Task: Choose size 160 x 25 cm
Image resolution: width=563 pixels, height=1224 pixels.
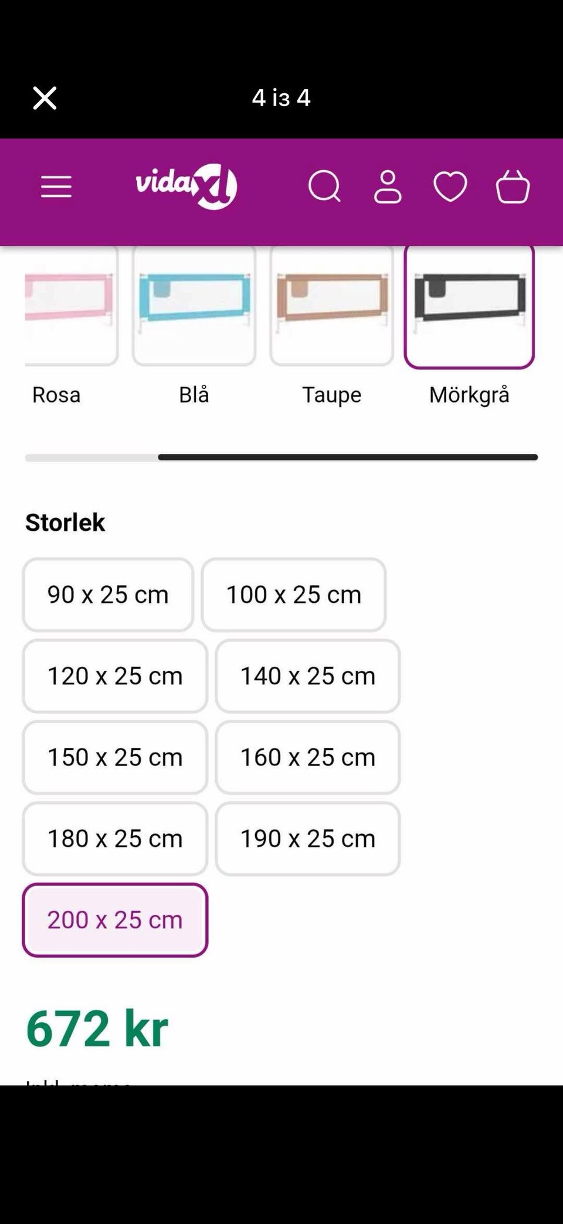Action: click(307, 757)
